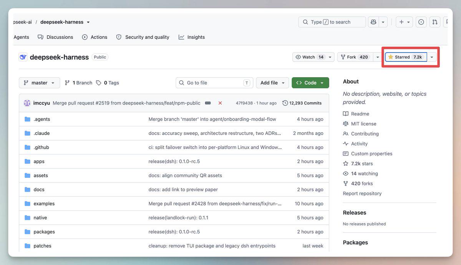Screen dimensions: 461x265
Task: Toggle the Starred button
Action: [406, 57]
